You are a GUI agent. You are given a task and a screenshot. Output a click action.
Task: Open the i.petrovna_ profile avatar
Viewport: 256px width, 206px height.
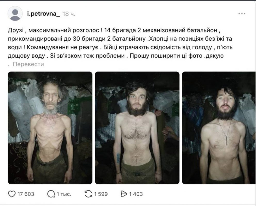point(15,14)
